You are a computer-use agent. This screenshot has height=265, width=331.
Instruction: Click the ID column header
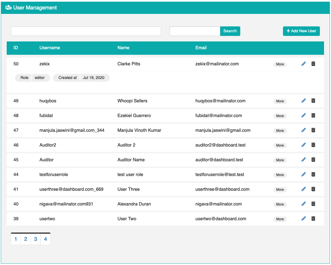[x=16, y=48]
